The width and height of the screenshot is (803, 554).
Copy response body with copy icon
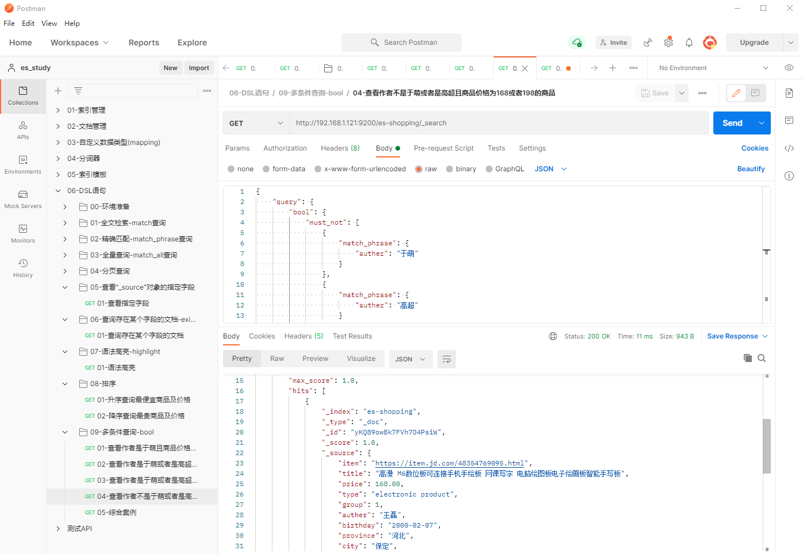tap(747, 358)
